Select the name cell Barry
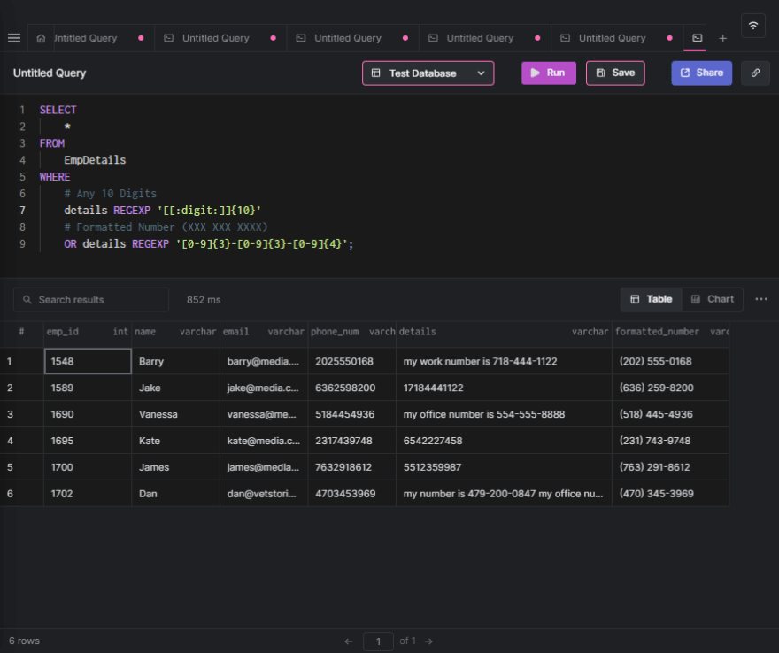779x653 pixels. pyautogui.click(x=175, y=361)
